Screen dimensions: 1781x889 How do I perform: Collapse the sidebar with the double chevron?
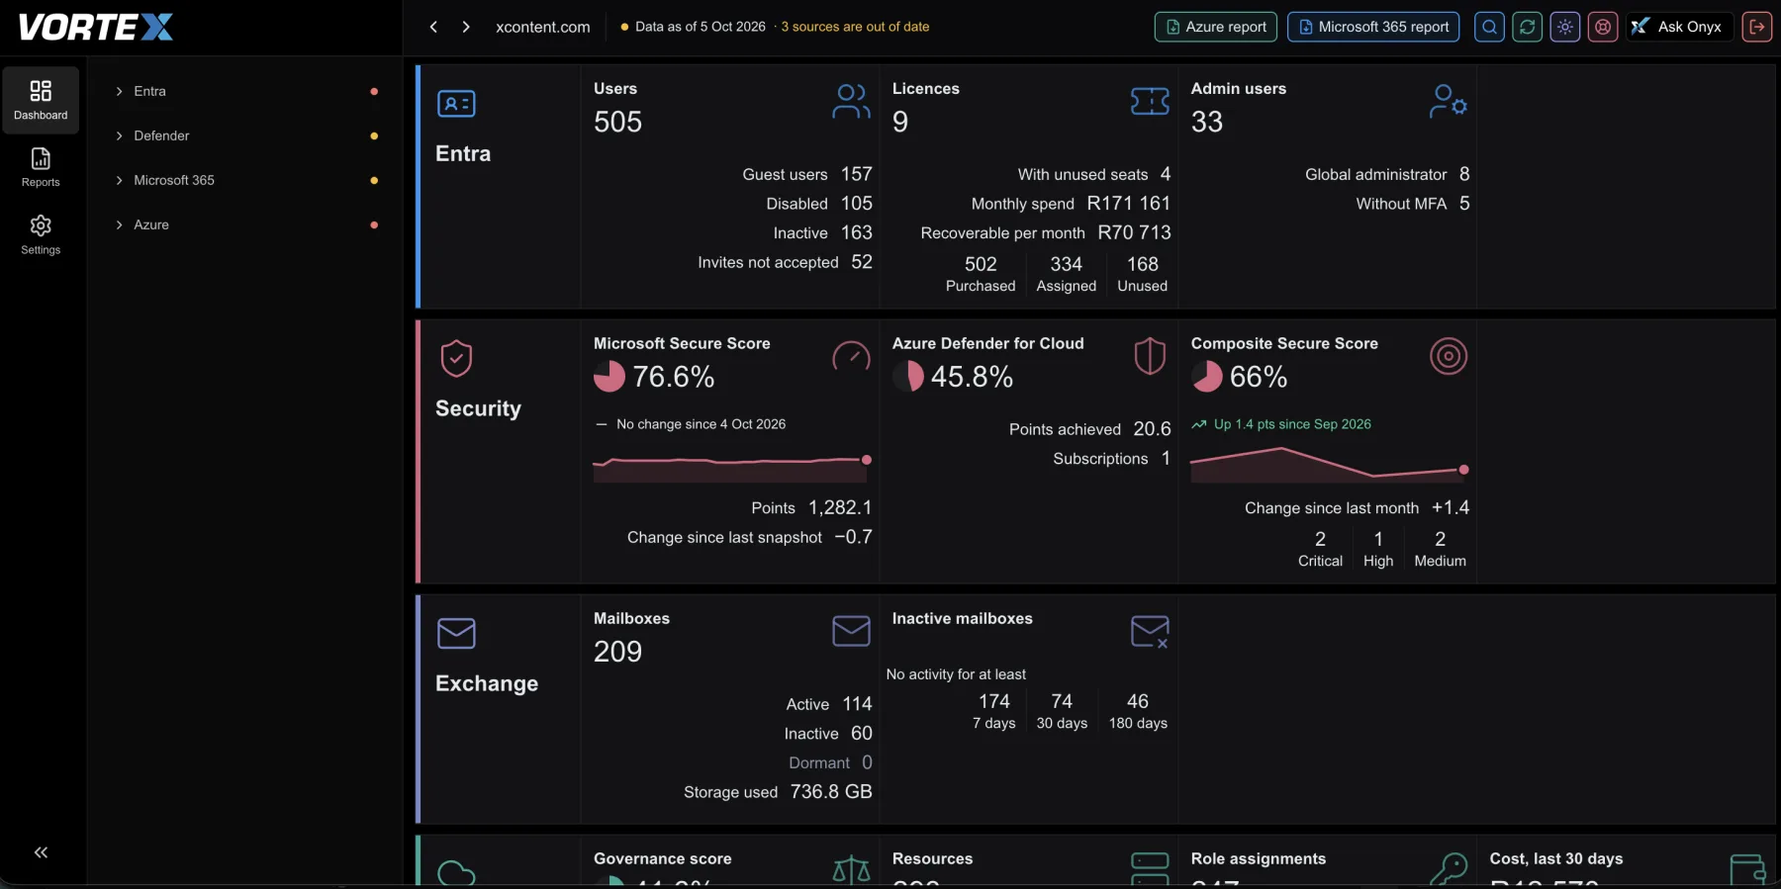(41, 852)
